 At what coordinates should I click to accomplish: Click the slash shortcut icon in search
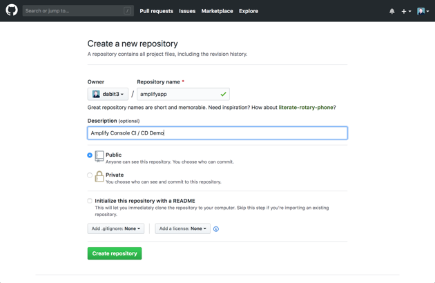point(127,11)
